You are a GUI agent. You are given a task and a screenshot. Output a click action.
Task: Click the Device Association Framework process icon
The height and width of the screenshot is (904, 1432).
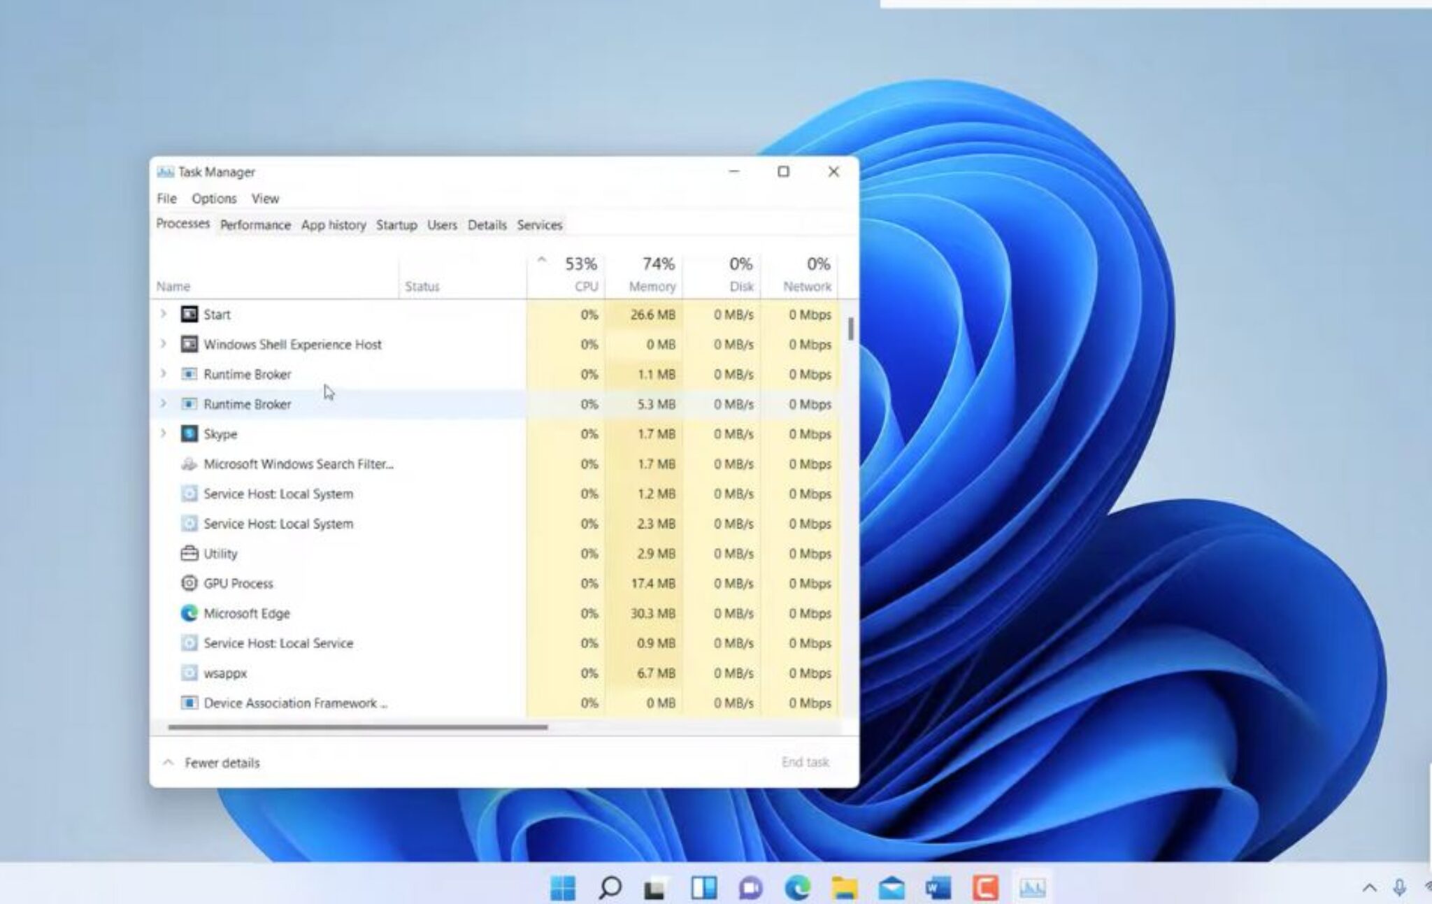tap(188, 703)
